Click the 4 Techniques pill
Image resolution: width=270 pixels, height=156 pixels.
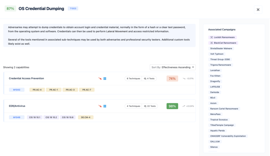click(133, 106)
